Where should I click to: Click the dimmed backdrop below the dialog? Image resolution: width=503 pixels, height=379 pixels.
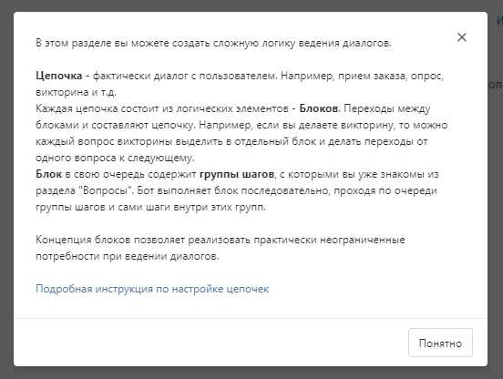pyautogui.click(x=251, y=374)
